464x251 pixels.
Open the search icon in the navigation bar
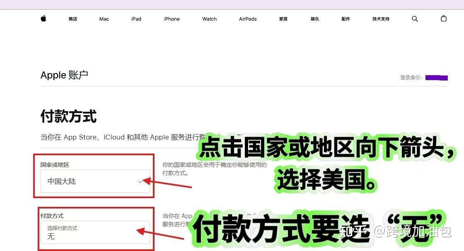415,19
